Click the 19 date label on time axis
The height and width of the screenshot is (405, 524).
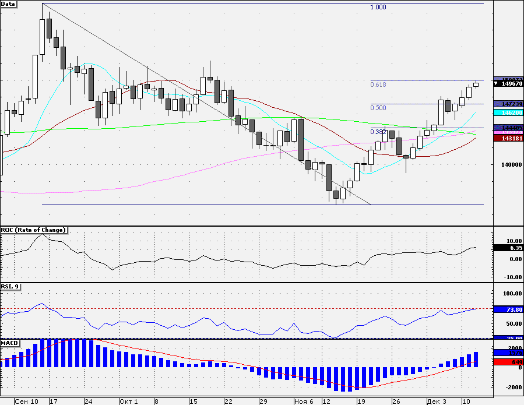(361, 402)
